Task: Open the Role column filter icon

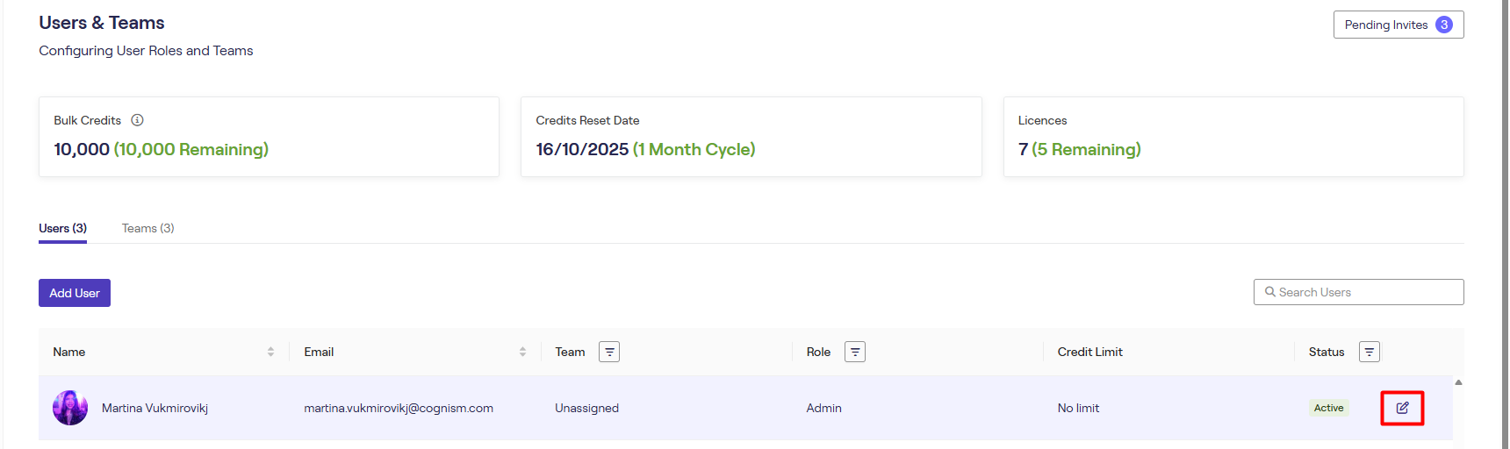Action: [855, 352]
